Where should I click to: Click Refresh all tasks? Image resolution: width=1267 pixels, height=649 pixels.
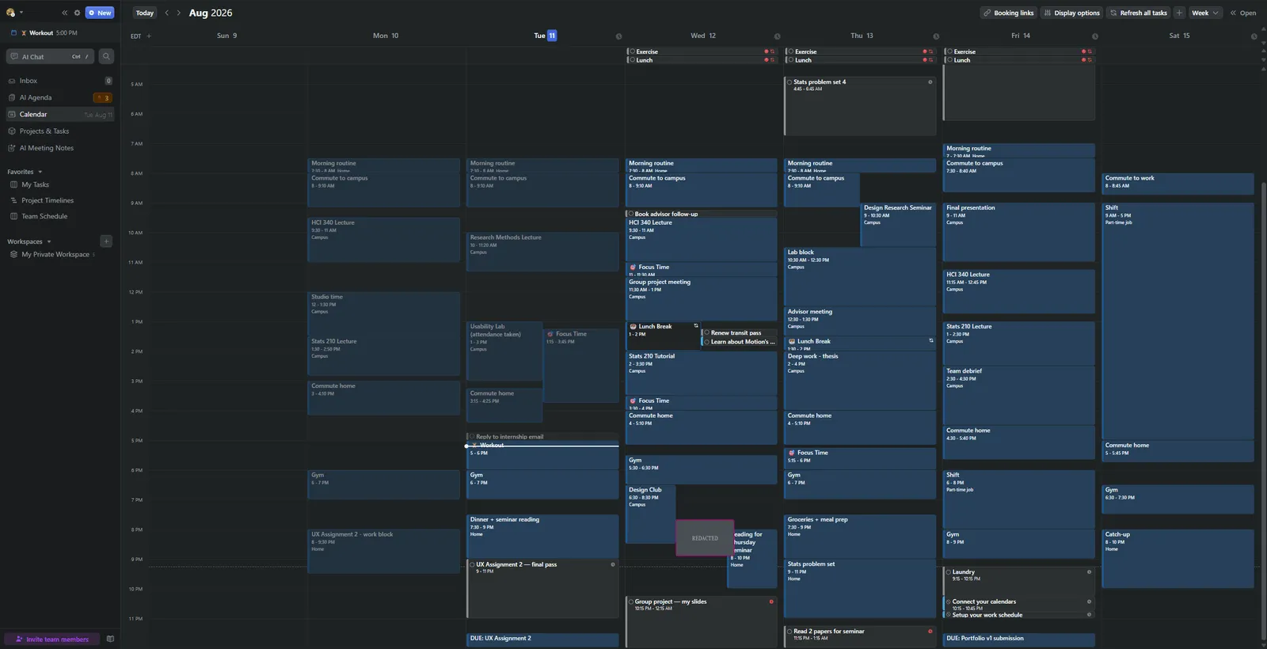coord(1138,13)
